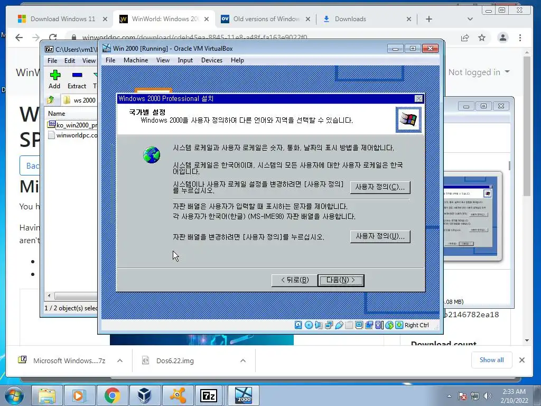Click the Chrome icon on the taskbar

click(x=112, y=395)
